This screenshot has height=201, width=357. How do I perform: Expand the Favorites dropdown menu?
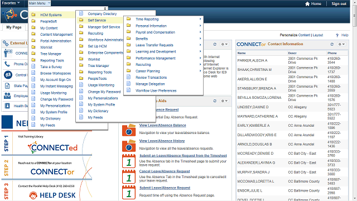(11, 3)
